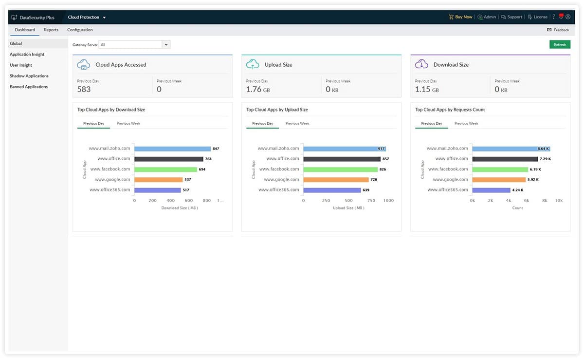Screen dimensions: 584x358
Task: Click the 8.64 K value label on Requests chart
Action: [543, 149]
